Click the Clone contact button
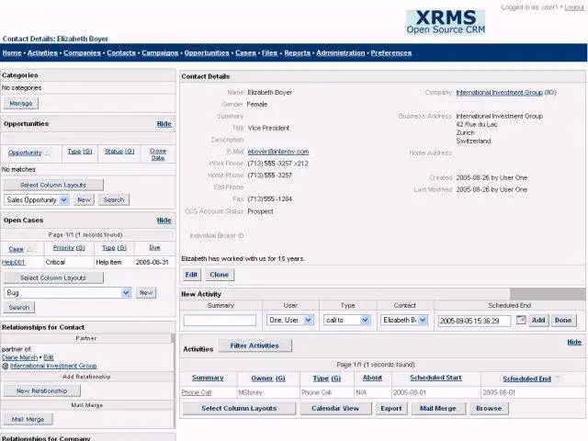Image resolution: width=588 pixels, height=441 pixels. pos(219,275)
